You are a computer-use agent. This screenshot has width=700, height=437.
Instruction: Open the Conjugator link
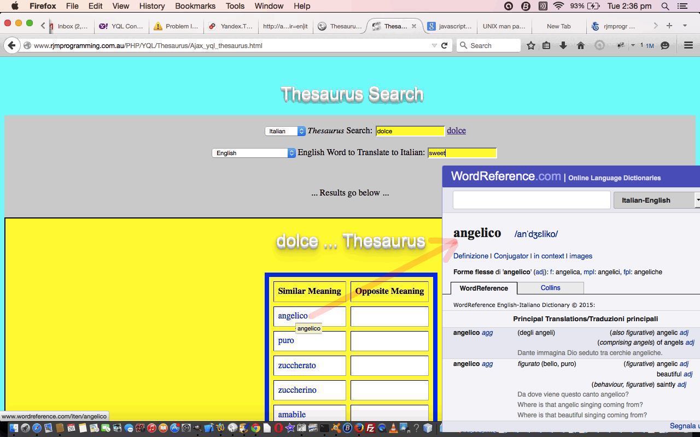pyautogui.click(x=511, y=256)
